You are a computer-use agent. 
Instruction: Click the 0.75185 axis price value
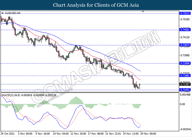185,19
